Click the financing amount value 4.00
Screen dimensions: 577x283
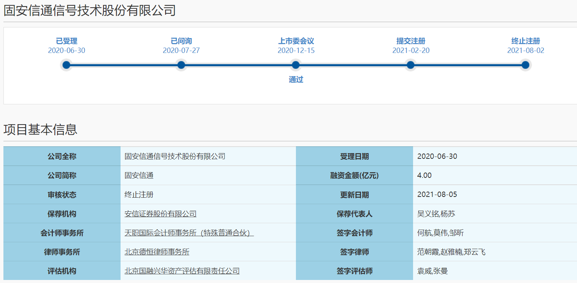coord(424,176)
